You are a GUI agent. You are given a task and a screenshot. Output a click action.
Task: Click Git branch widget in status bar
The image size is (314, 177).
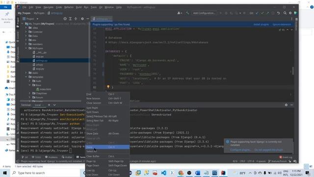(x=277, y=161)
